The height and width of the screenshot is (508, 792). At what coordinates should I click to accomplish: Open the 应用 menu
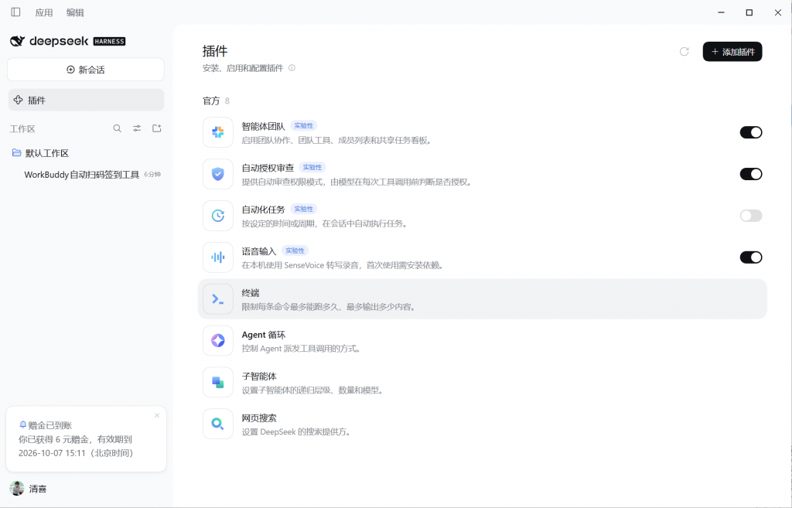click(44, 12)
